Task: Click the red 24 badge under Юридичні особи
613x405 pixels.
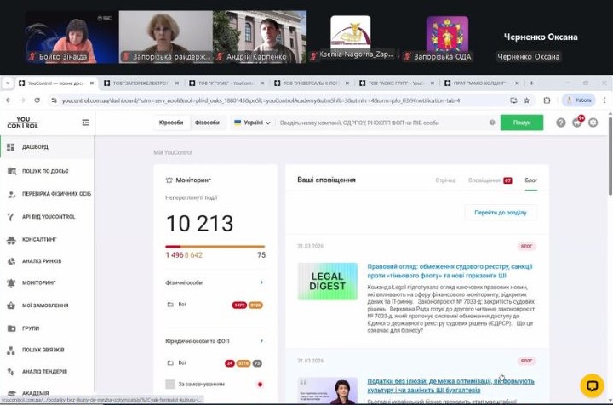Action: click(230, 363)
